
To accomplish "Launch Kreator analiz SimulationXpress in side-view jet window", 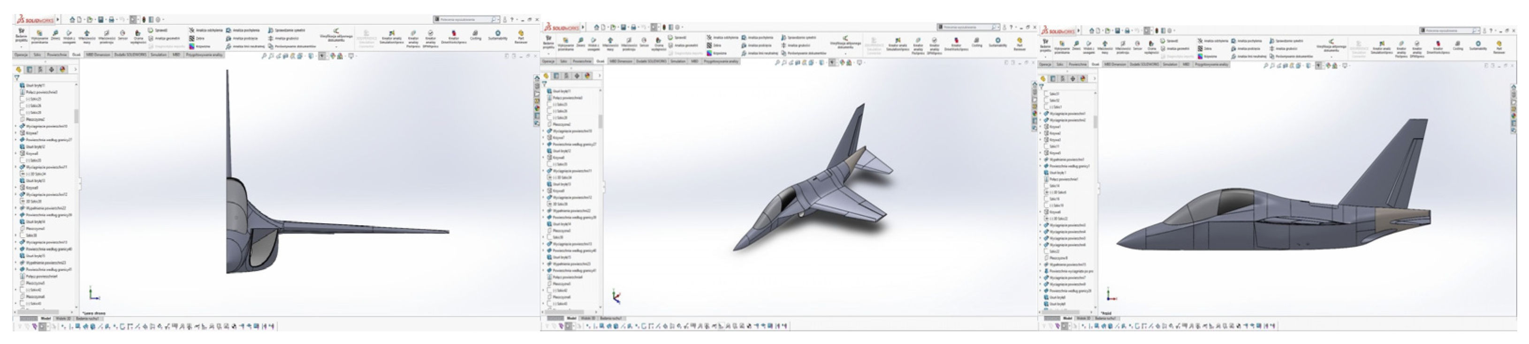I will point(1382,47).
